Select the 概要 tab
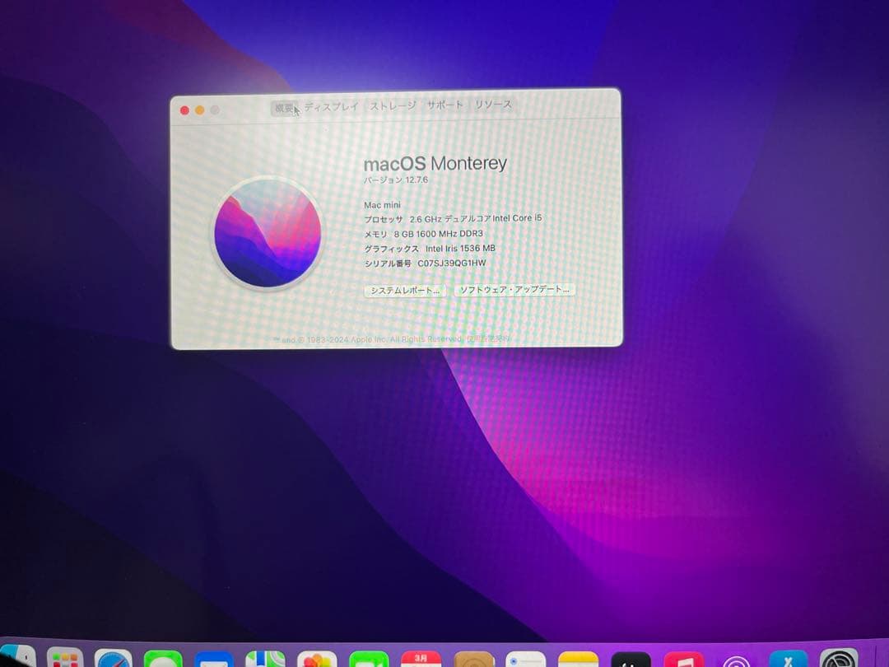This screenshot has width=889, height=667. click(285, 108)
